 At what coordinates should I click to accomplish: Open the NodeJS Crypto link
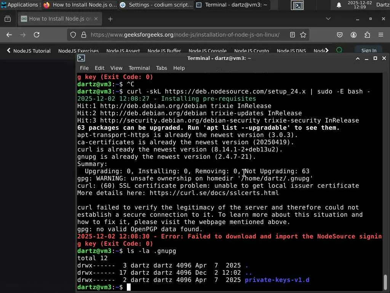[x=251, y=51]
